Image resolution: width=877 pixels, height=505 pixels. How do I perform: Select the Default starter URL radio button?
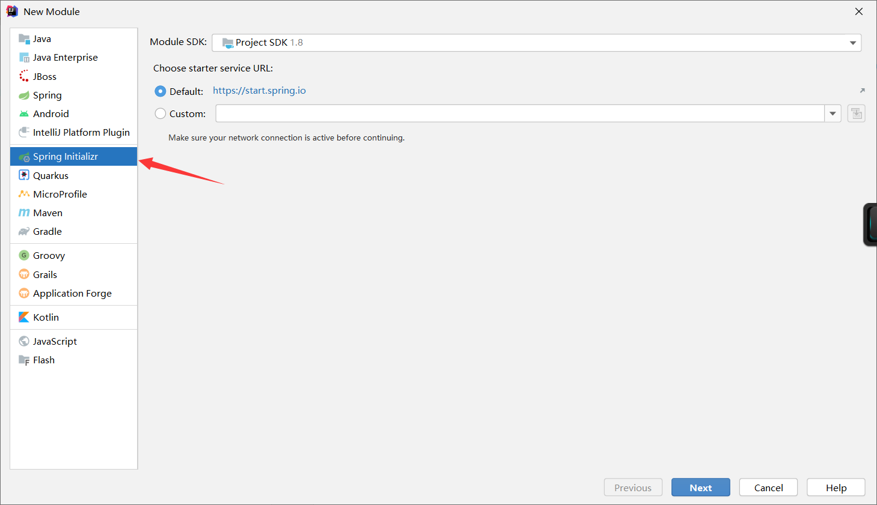point(160,91)
